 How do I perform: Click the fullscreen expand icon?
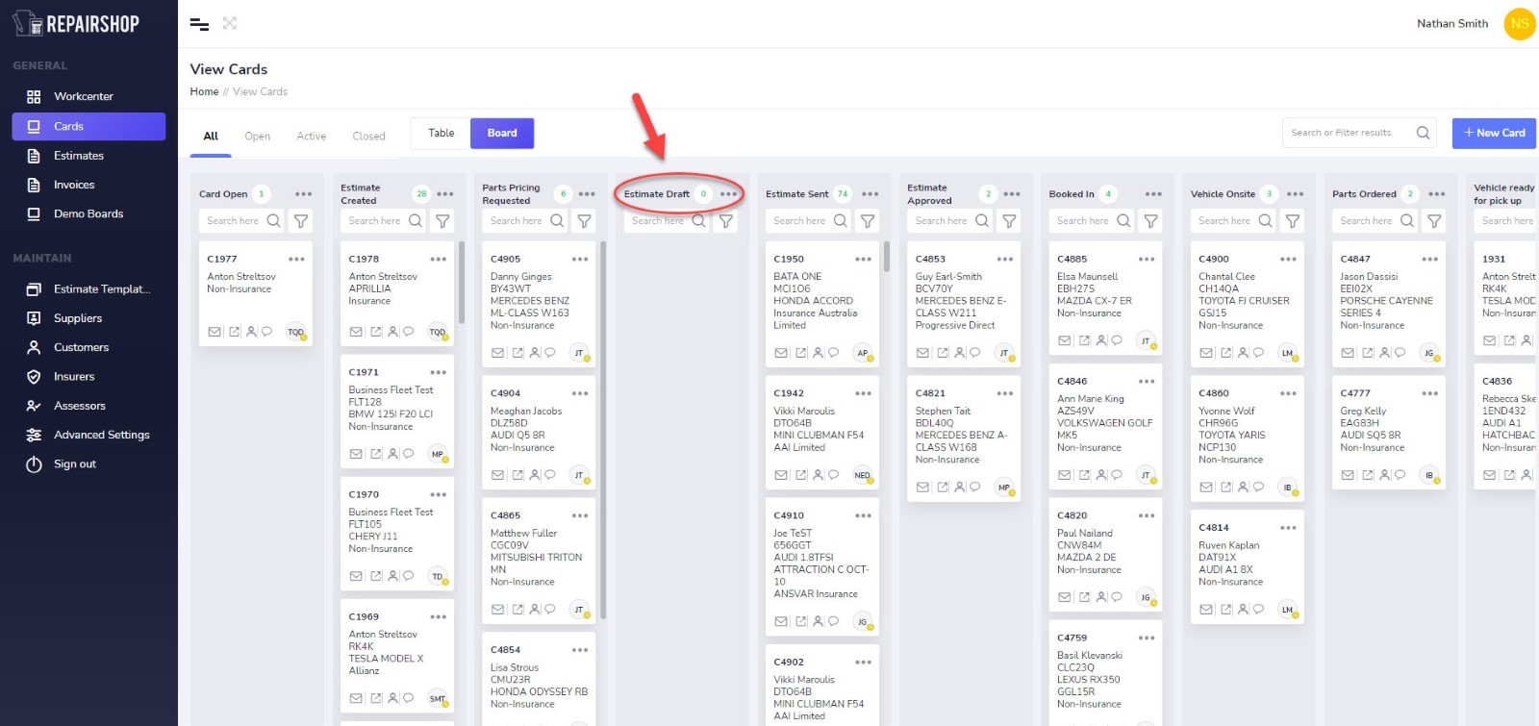point(230,23)
